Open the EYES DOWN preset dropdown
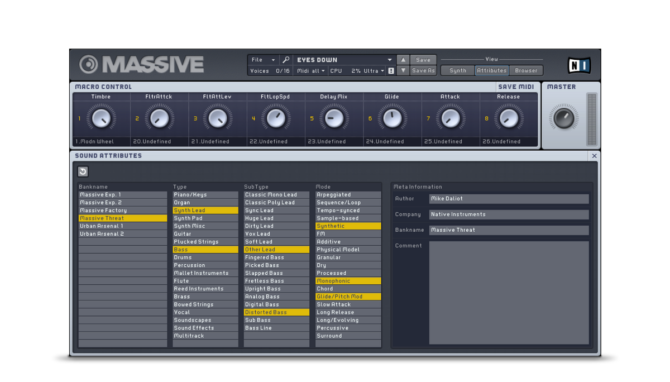 pos(344,60)
